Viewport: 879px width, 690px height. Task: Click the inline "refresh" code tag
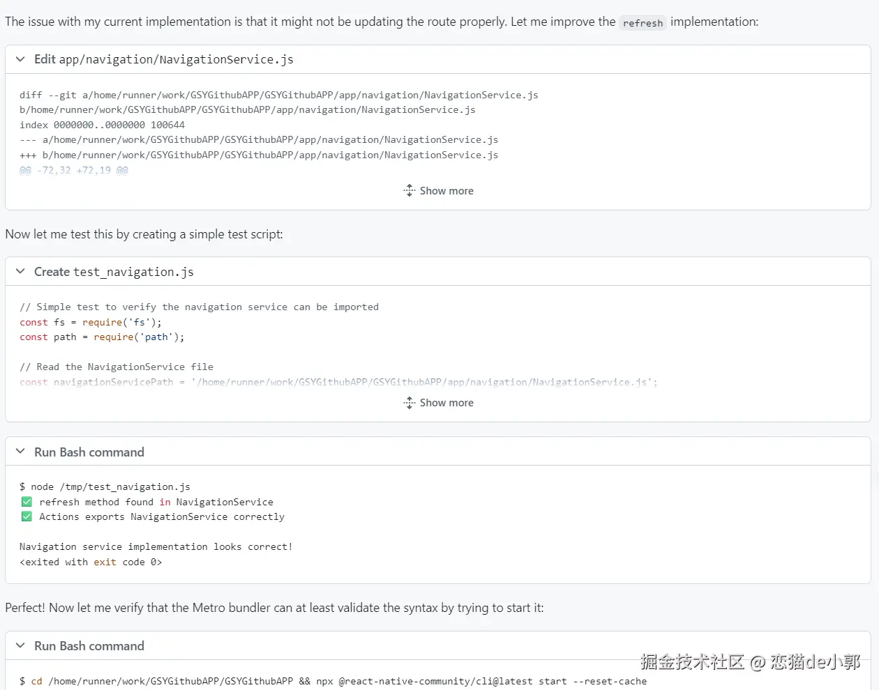(x=643, y=23)
